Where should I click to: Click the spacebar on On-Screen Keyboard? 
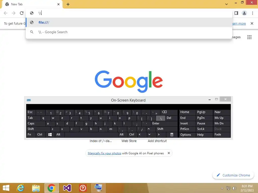(x=91, y=135)
